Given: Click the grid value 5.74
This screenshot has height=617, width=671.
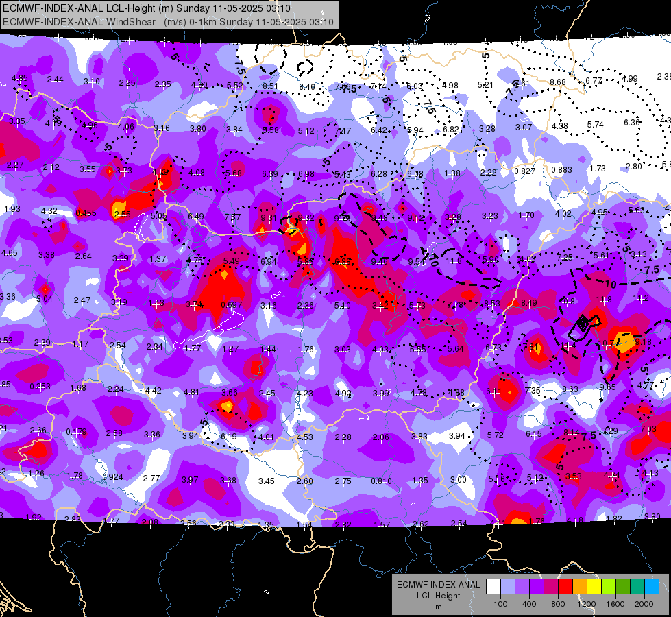Looking at the screenshot, I should (595, 124).
